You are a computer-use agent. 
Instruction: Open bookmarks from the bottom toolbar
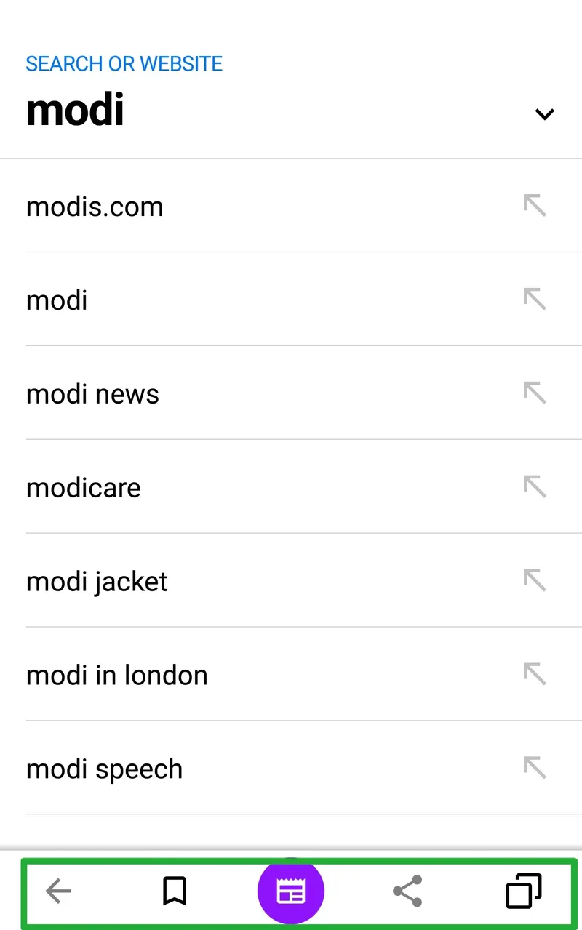[175, 891]
